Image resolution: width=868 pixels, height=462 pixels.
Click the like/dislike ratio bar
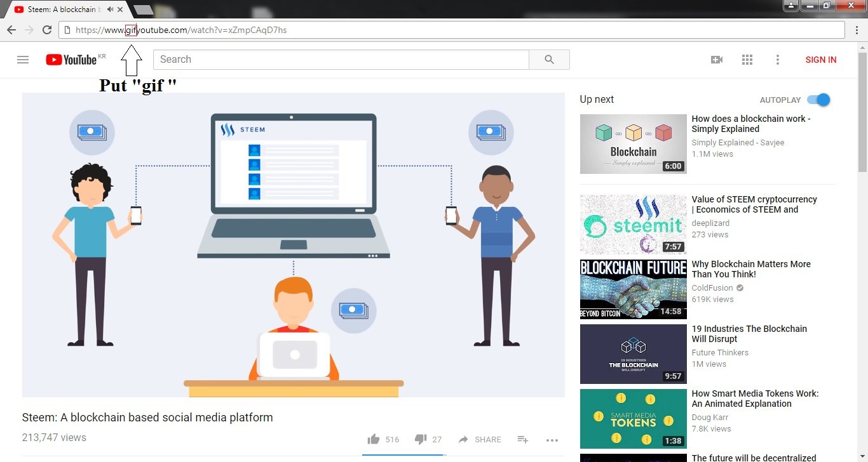click(x=404, y=455)
